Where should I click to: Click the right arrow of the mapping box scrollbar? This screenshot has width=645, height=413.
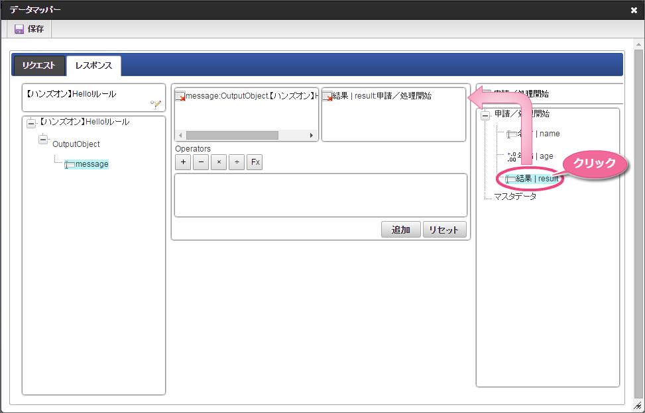(x=312, y=136)
